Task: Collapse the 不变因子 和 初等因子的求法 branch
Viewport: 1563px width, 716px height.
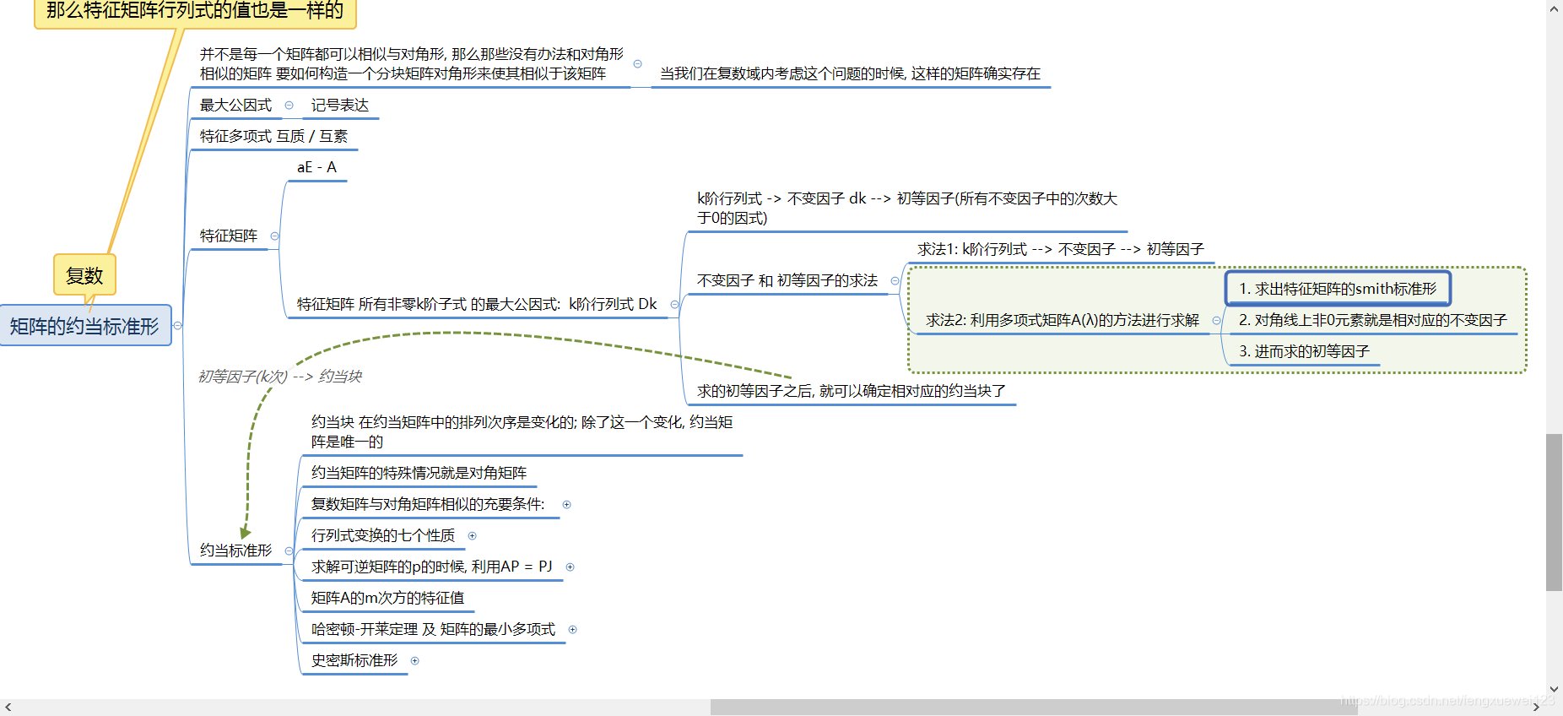Action: 895,281
